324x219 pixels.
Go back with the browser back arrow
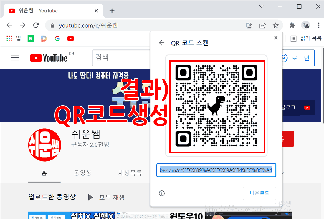pyautogui.click(x=9, y=25)
